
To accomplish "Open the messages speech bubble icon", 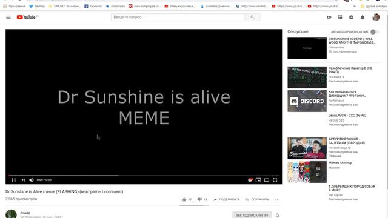I will (x=351, y=17).
